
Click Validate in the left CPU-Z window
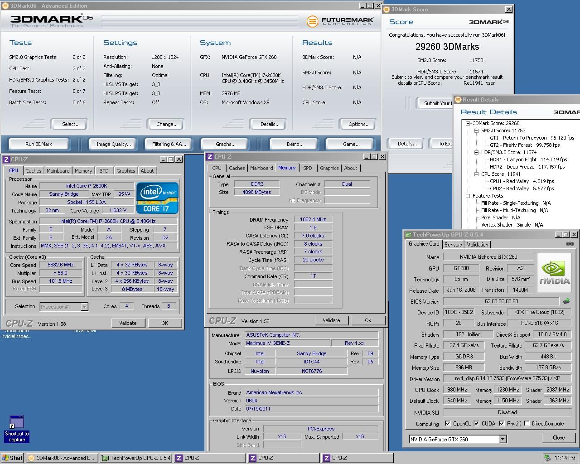point(128,323)
